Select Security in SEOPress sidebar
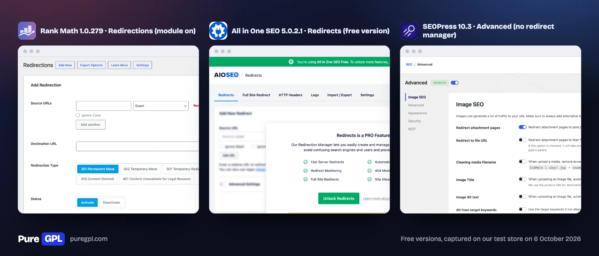Viewport: 599px width, 256px height. coord(414,121)
